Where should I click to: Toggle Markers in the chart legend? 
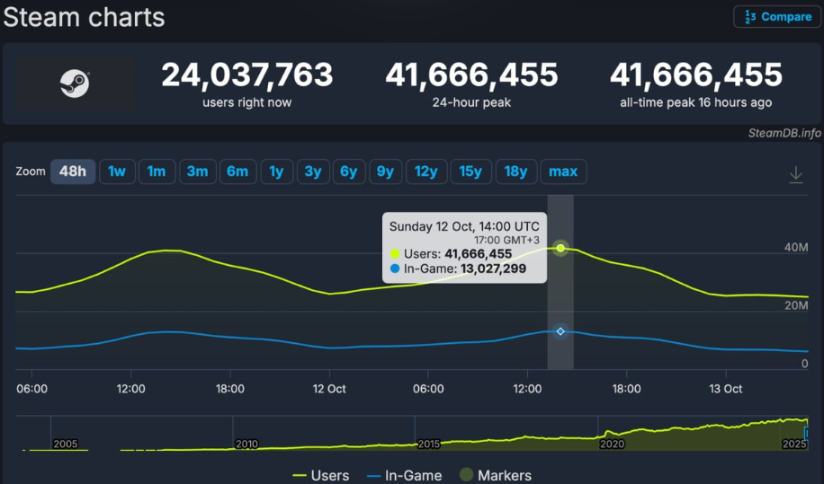495,475
